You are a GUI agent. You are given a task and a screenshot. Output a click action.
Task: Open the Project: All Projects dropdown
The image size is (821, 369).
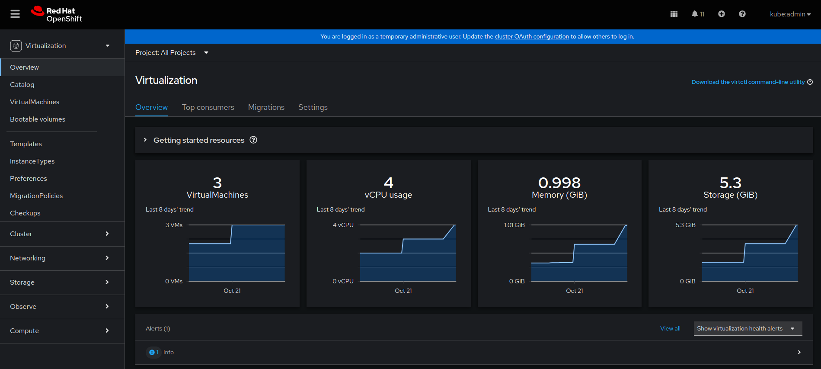(172, 53)
